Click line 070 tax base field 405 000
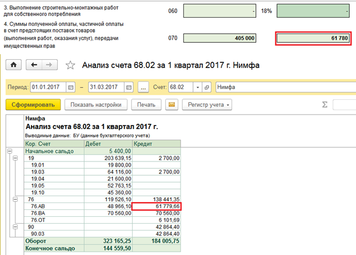This screenshot has height=255, width=356. (x=220, y=38)
